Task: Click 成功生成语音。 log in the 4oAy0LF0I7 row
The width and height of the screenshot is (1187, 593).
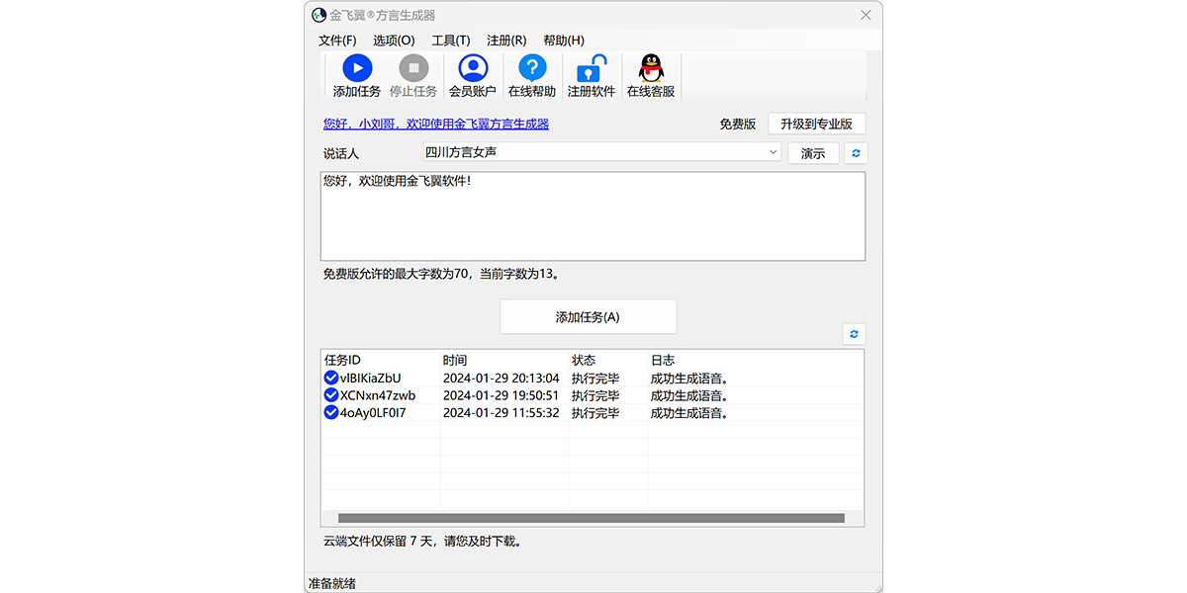Action: (x=689, y=413)
